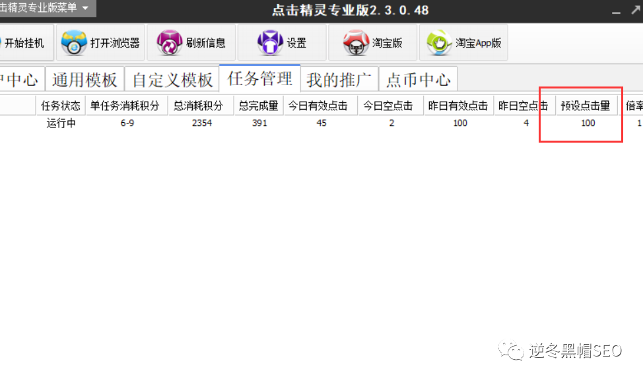Open the 我的推广 tab

click(339, 80)
